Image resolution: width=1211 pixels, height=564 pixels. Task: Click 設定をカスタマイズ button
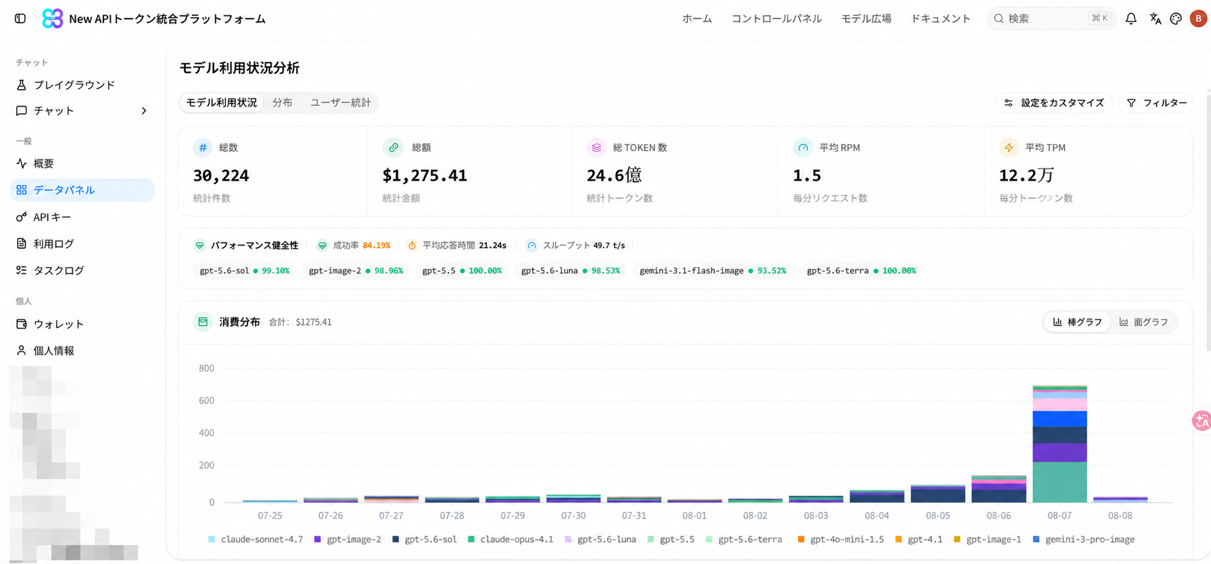click(1054, 103)
